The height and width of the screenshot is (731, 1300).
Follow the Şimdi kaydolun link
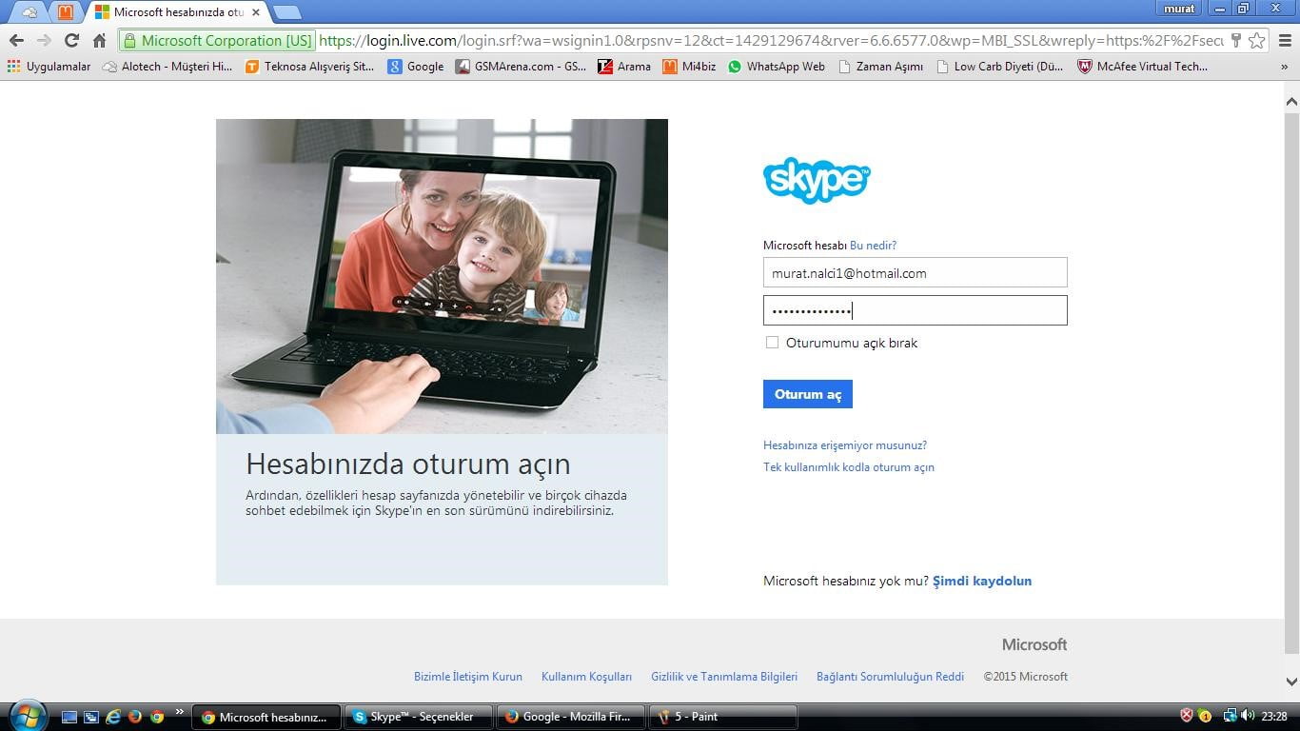pos(982,581)
